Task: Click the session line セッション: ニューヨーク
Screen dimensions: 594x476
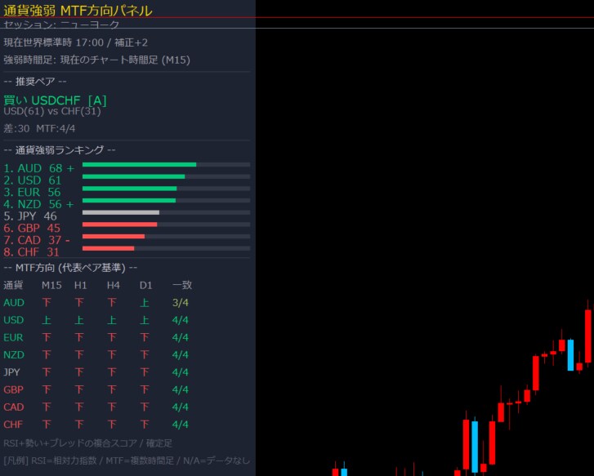Action: 61,25
